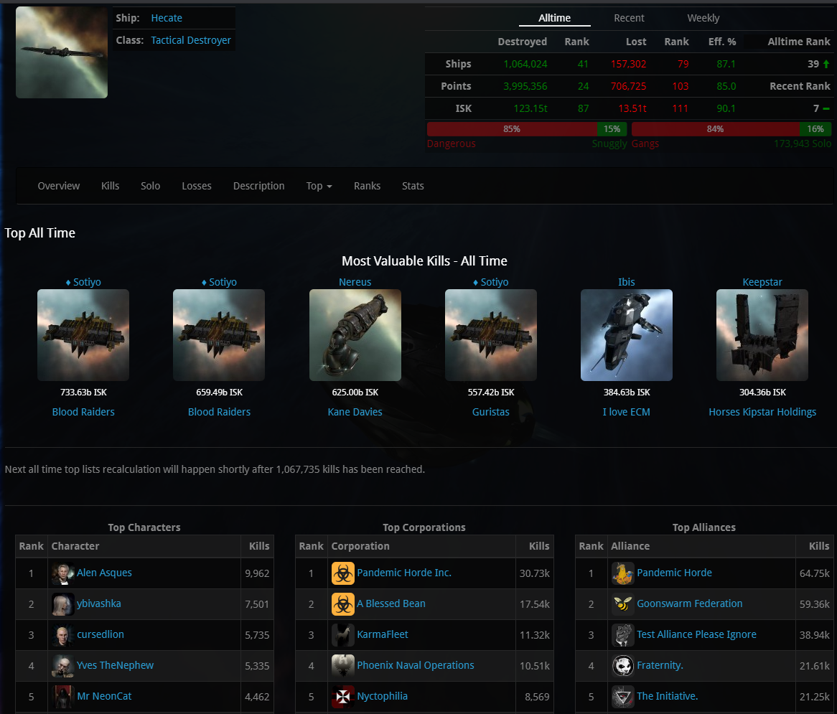Open Test Alliance Please Ignore link

tap(696, 635)
